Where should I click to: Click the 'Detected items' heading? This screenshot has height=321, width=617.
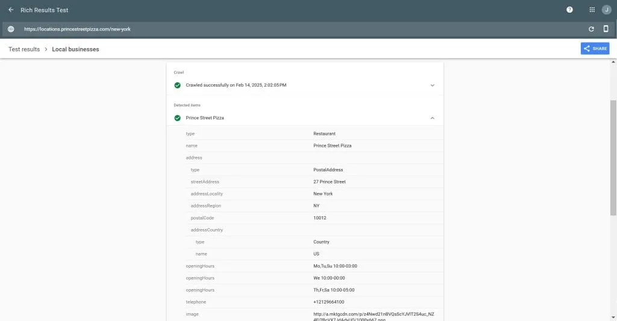click(x=187, y=105)
